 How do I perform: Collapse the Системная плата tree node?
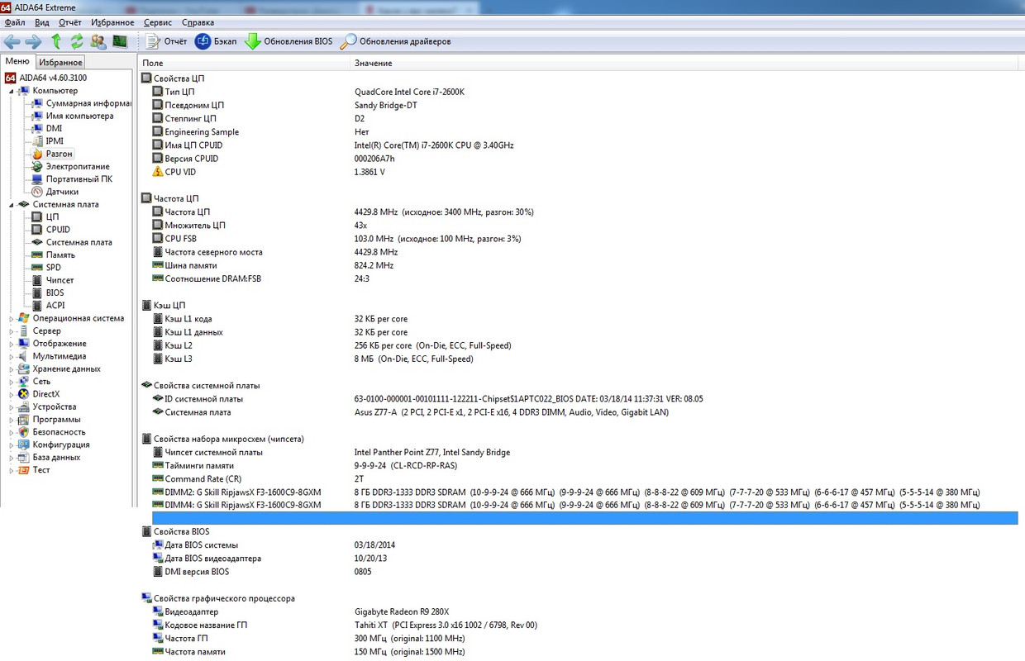tap(12, 205)
